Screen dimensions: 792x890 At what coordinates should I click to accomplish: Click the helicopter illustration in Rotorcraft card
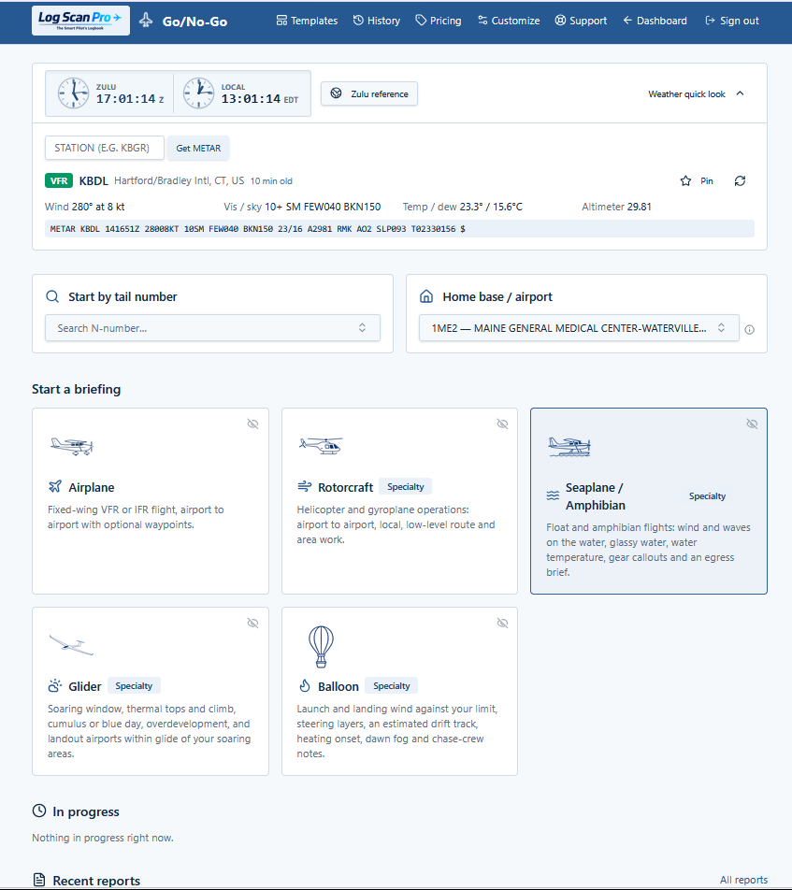click(321, 445)
